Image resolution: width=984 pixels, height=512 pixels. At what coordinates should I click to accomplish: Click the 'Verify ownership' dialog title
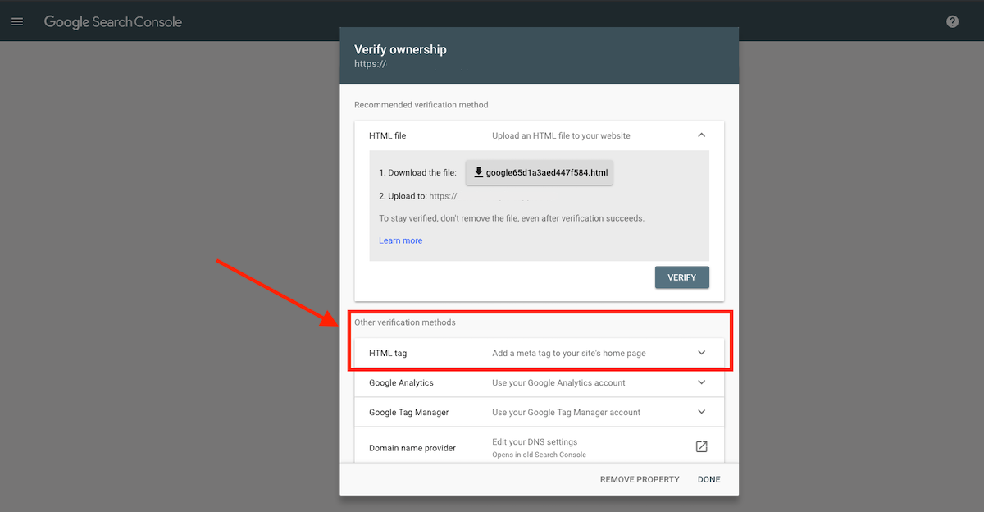(x=400, y=49)
